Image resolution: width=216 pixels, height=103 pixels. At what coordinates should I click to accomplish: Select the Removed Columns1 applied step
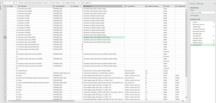point(203,31)
